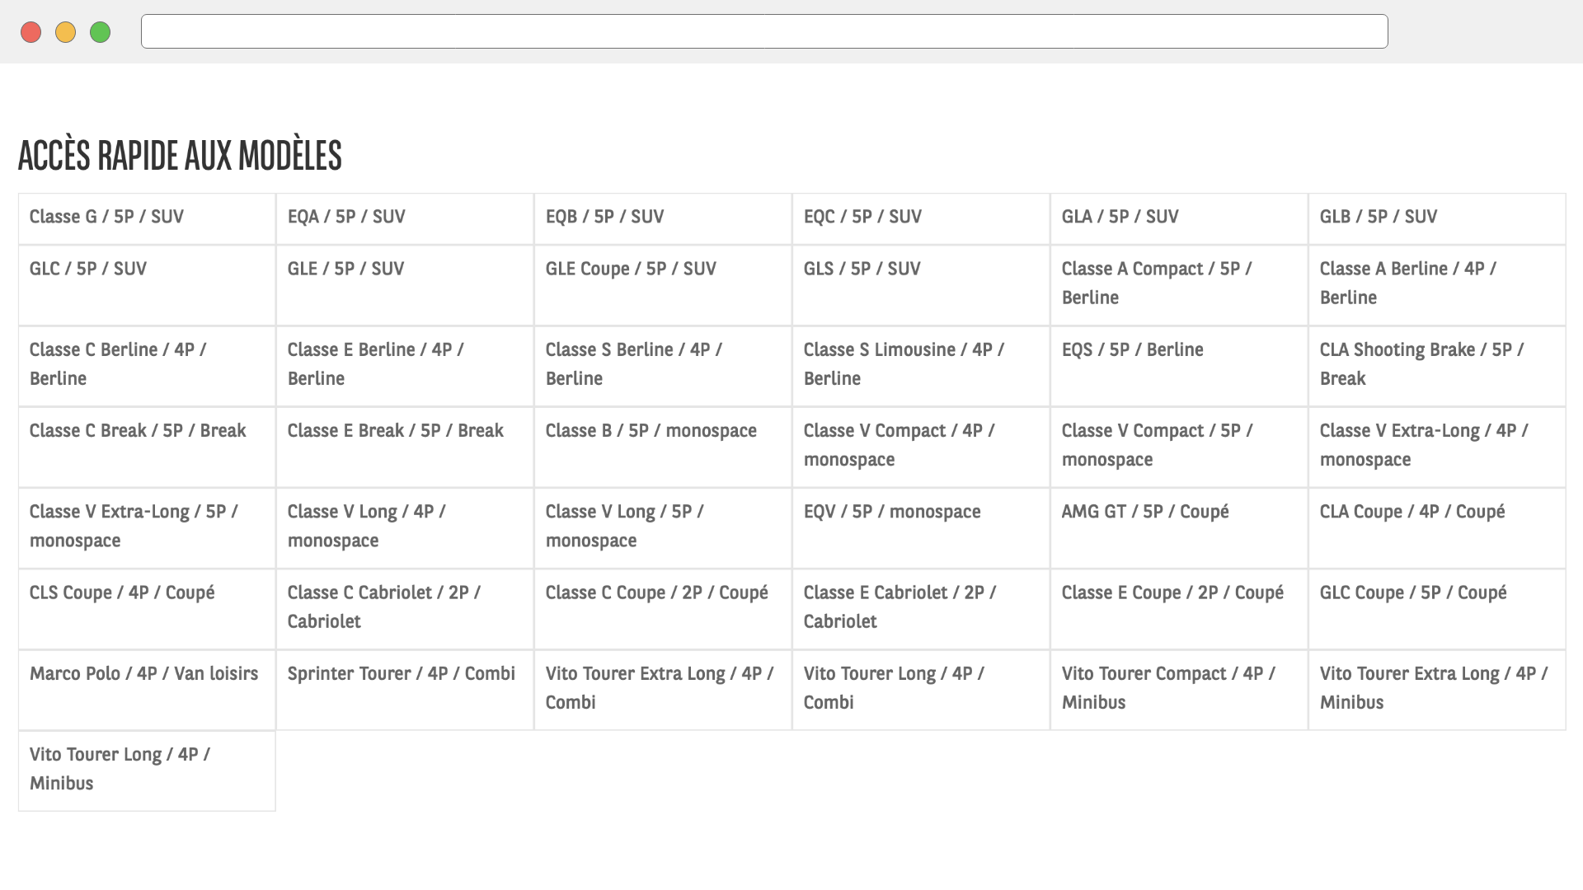Click the green maximize window button
The image size is (1583, 890).
pyautogui.click(x=100, y=32)
